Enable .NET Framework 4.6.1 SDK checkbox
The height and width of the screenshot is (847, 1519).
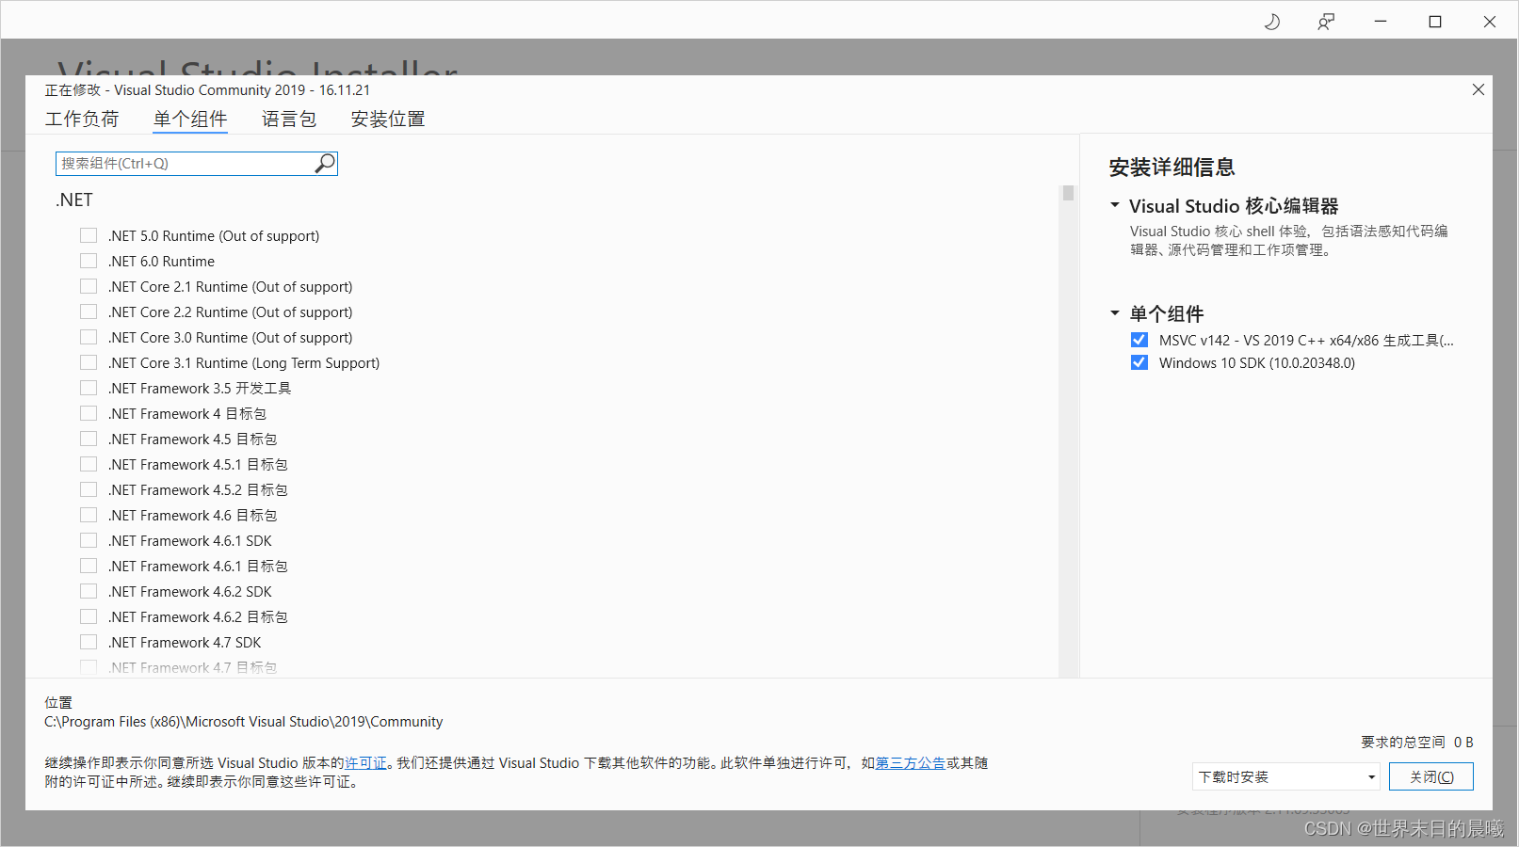pos(89,540)
